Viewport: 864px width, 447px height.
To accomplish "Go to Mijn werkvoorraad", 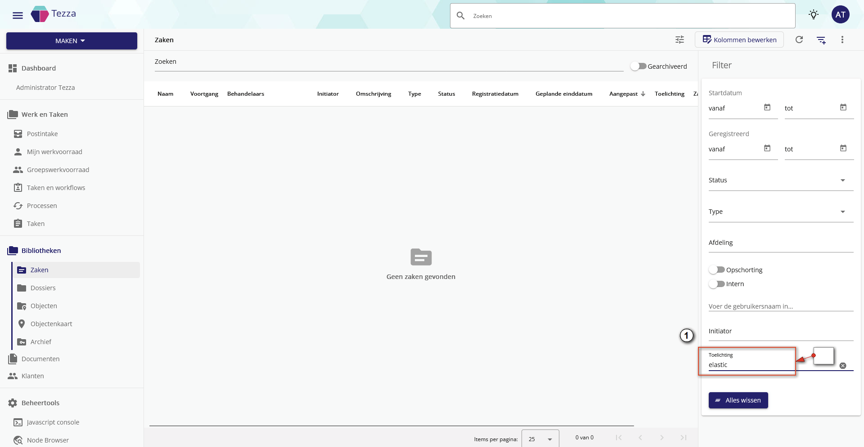I will pyautogui.click(x=54, y=152).
